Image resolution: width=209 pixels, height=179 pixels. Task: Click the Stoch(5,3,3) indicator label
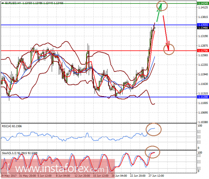(10, 153)
